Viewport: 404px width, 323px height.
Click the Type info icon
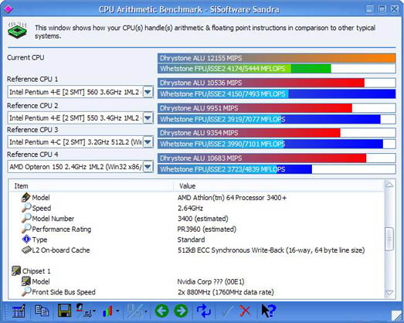point(26,240)
